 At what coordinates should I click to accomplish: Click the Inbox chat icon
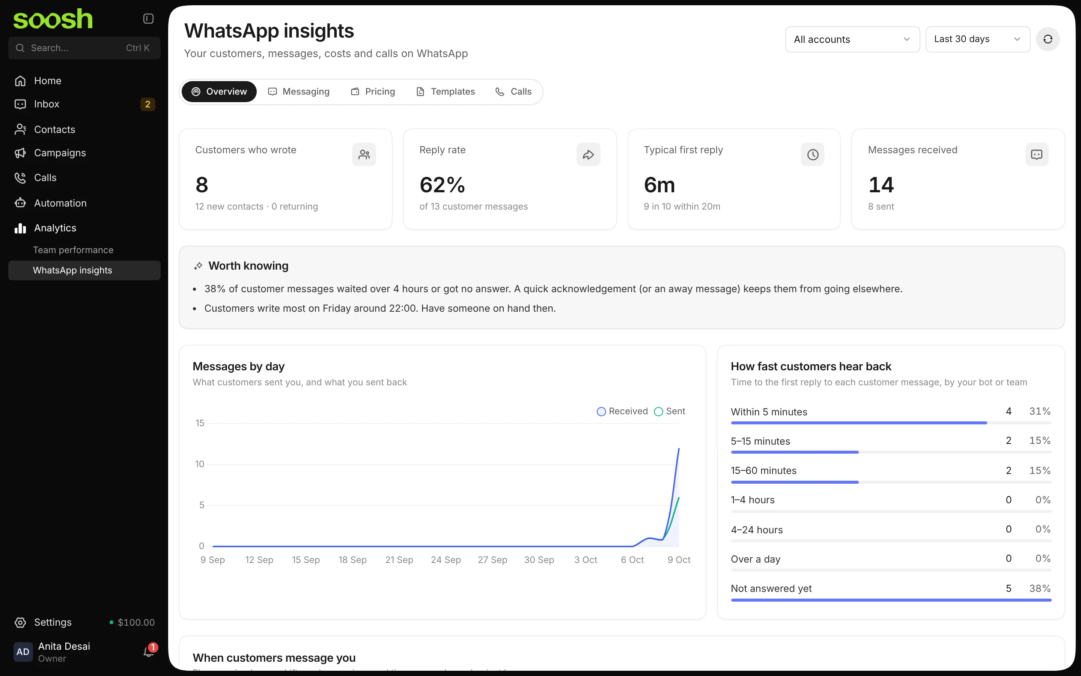coord(20,104)
